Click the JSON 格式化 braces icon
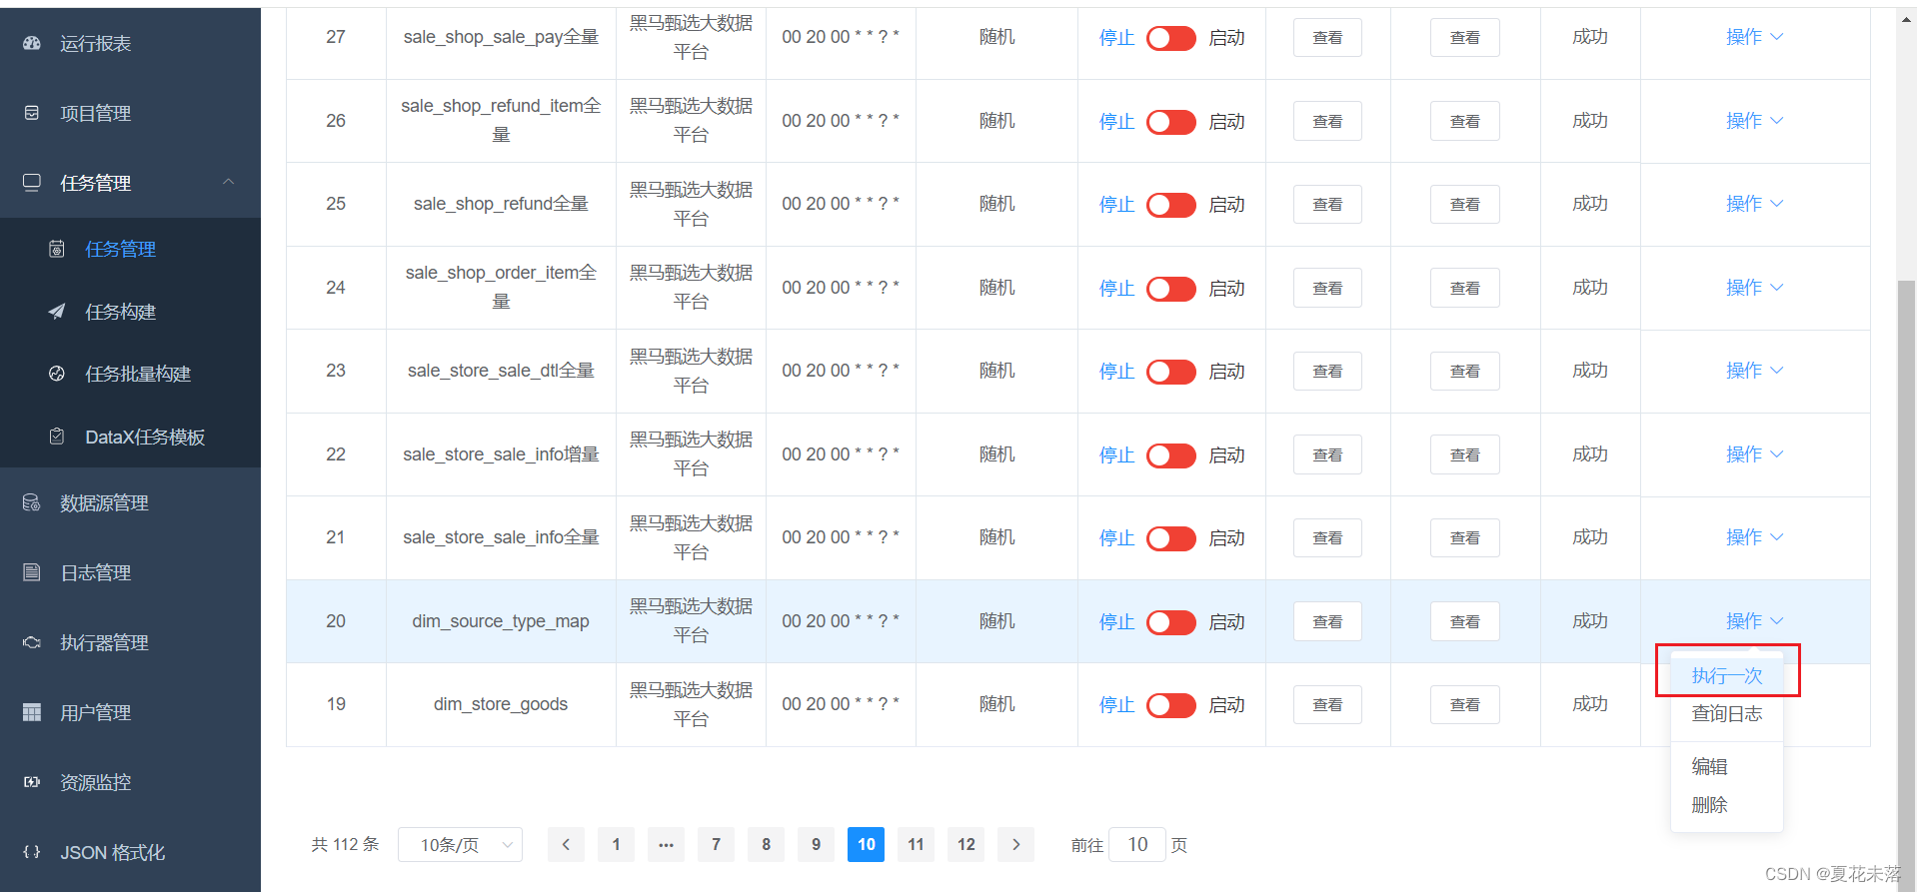1917x892 pixels. [32, 852]
